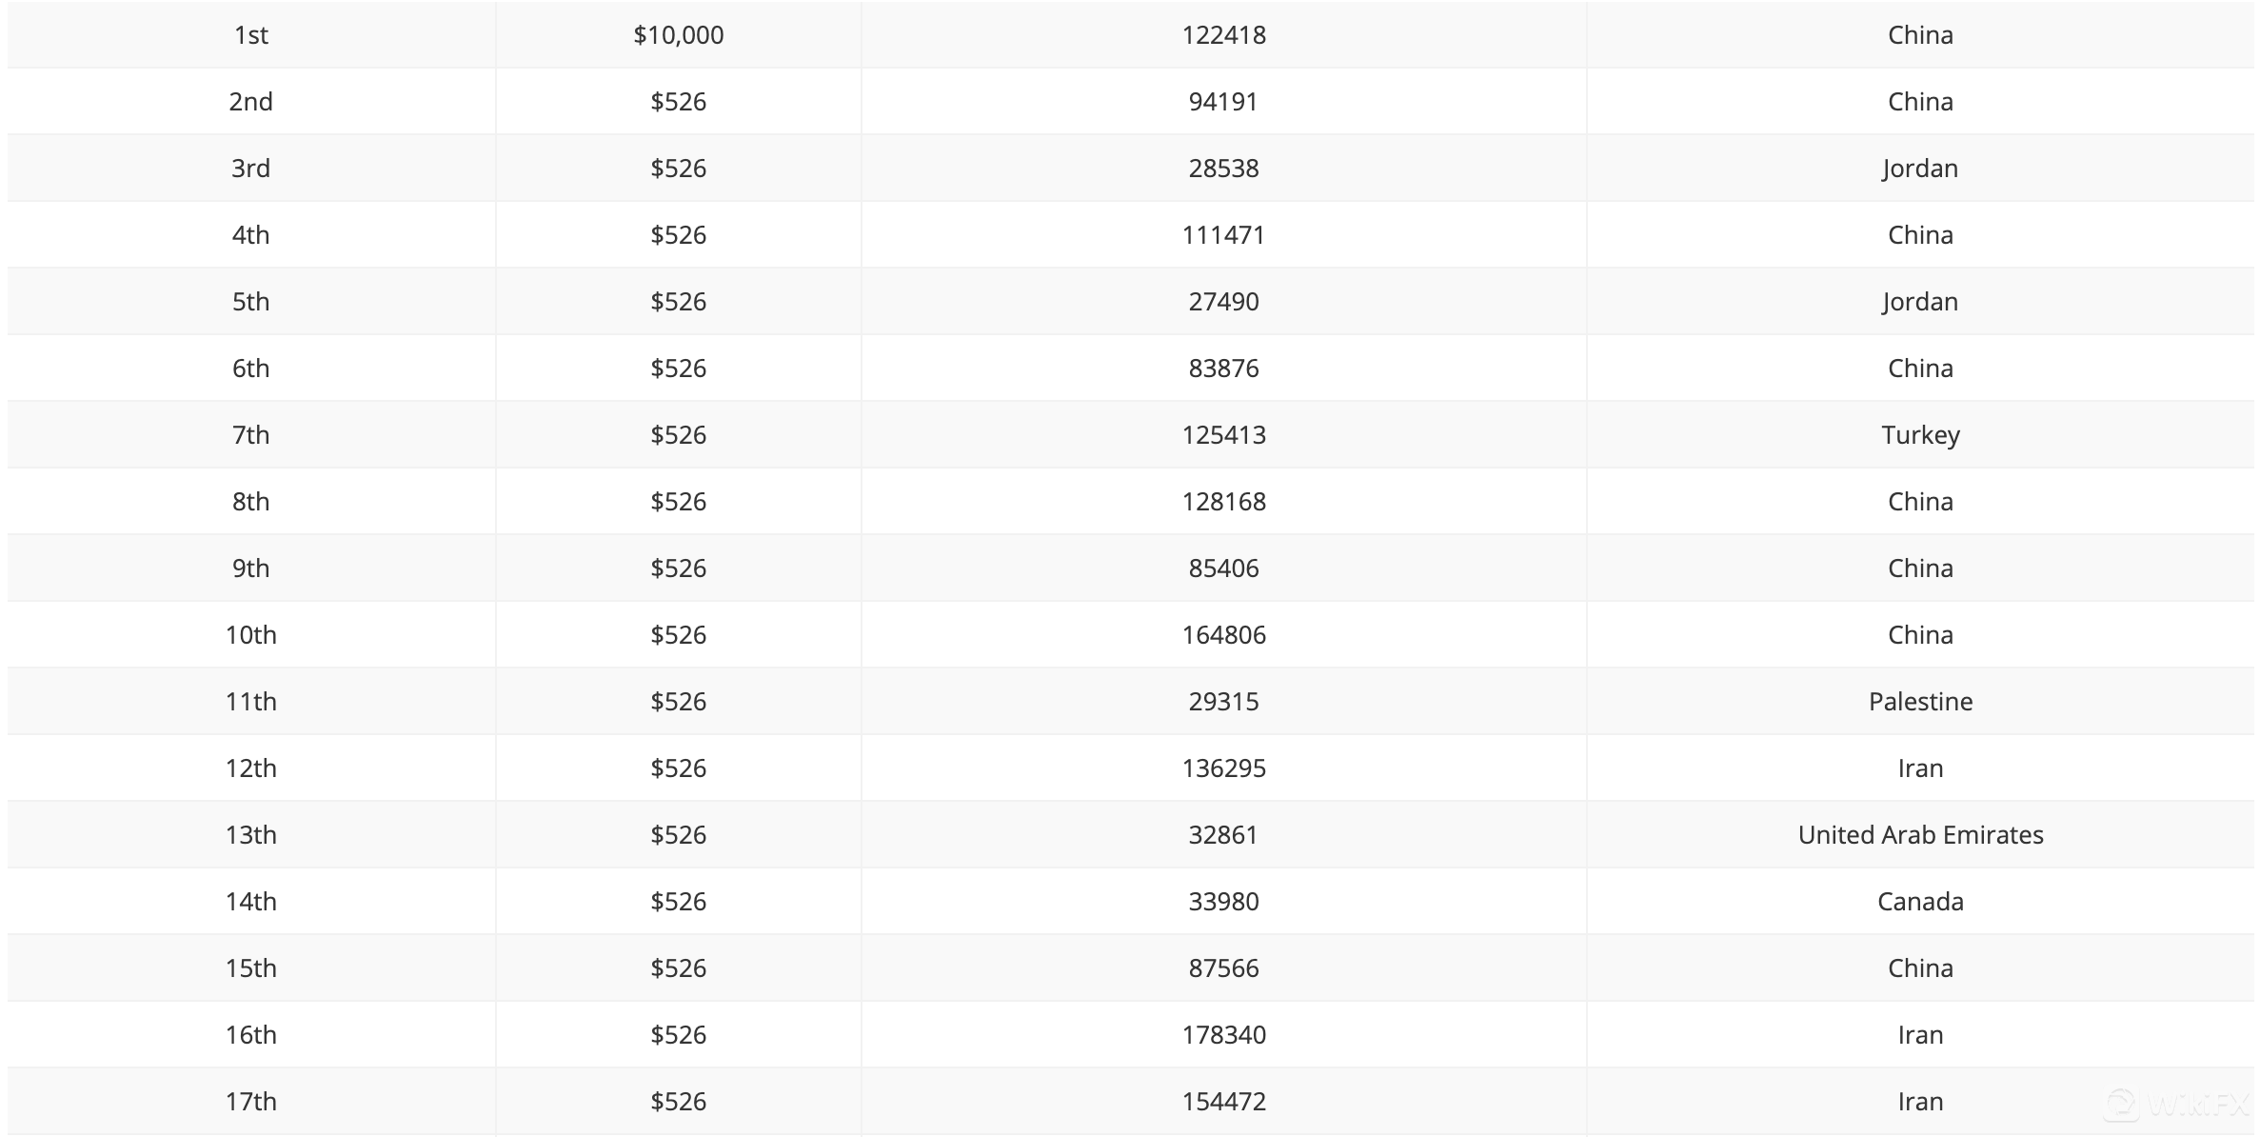Viewport: 2260px width, 1137px height.
Task: Click account number 154472
Action: coord(1223,1102)
